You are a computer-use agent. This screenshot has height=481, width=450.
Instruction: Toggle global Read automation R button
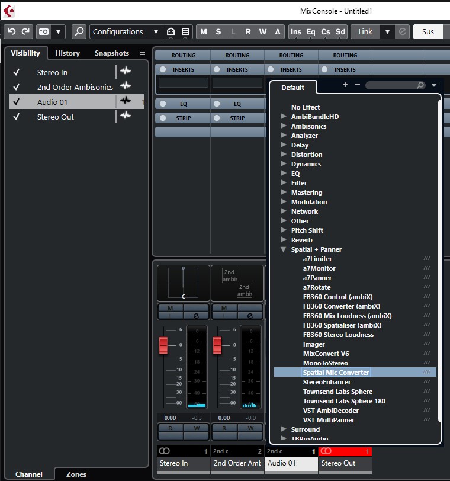(x=248, y=32)
